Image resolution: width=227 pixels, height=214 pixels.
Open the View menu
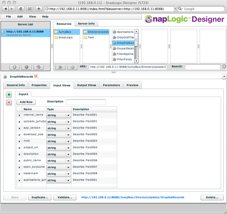(x=32, y=17)
